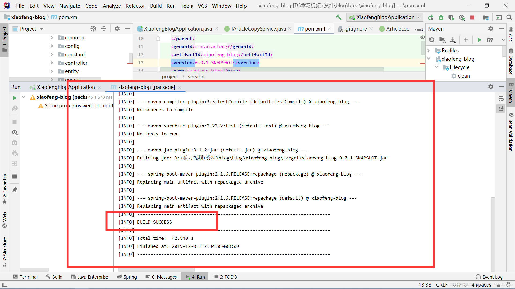
Task: Open 0: Messages tool window
Action: (x=161, y=277)
